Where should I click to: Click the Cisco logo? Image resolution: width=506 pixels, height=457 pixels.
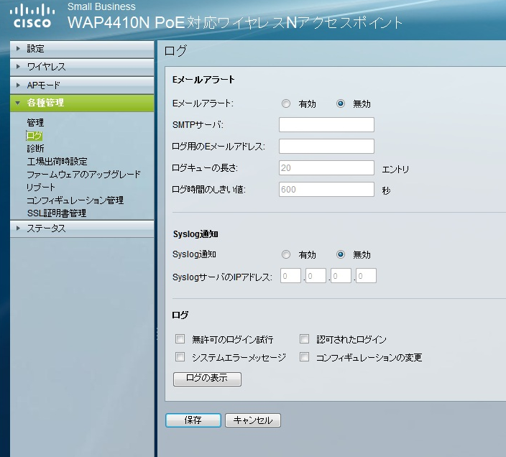coord(32,16)
